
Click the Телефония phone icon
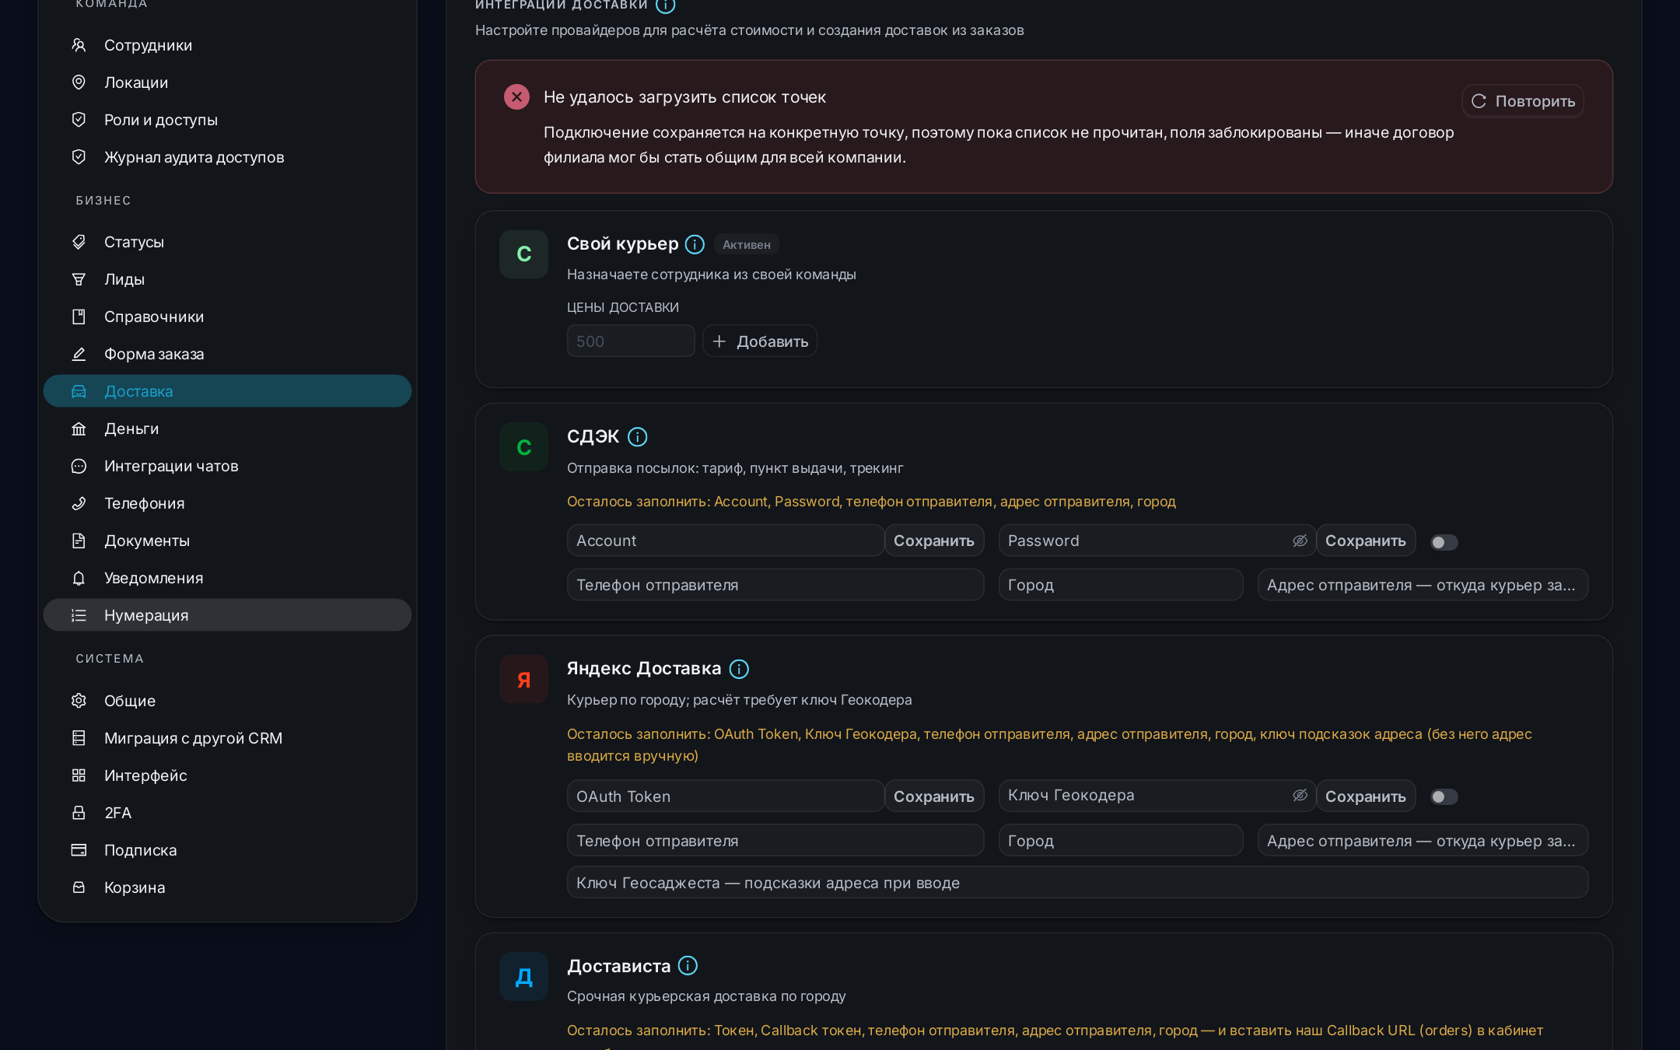79,503
